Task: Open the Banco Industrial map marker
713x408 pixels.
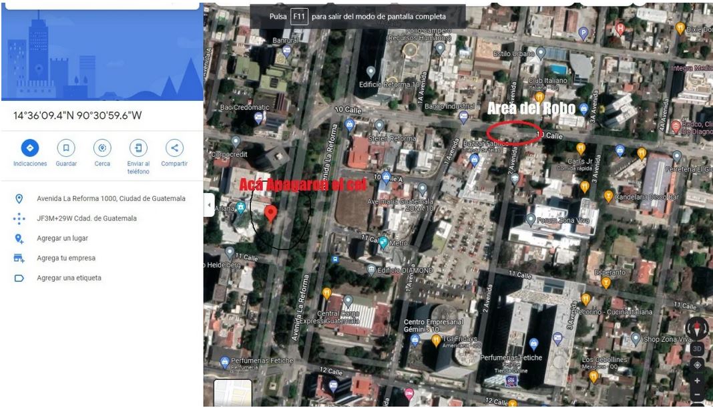Action: click(x=463, y=118)
